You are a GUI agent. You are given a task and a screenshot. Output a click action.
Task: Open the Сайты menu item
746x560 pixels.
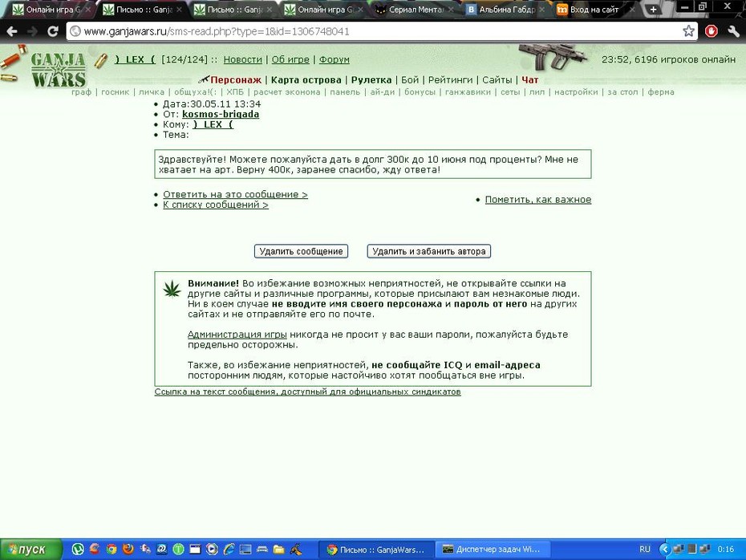[497, 80]
